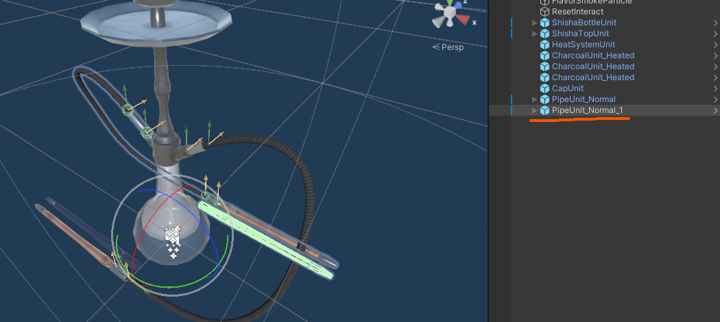Select ResetInteract in the hierarchy
This screenshot has height=322, width=720.
coord(577,12)
